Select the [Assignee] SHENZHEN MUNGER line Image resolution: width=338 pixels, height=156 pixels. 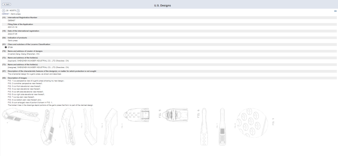tap(38, 67)
